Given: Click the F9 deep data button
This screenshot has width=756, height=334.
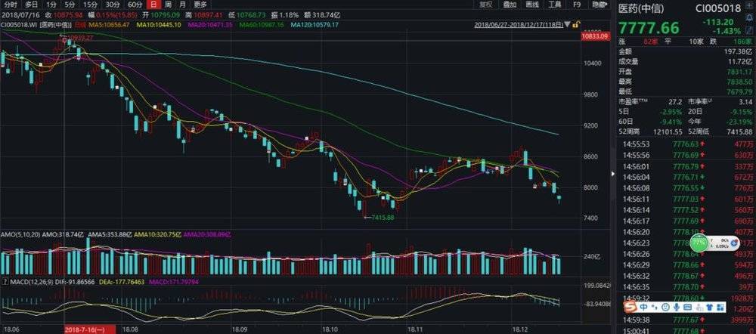Looking at the screenshot, I should tap(577, 5).
